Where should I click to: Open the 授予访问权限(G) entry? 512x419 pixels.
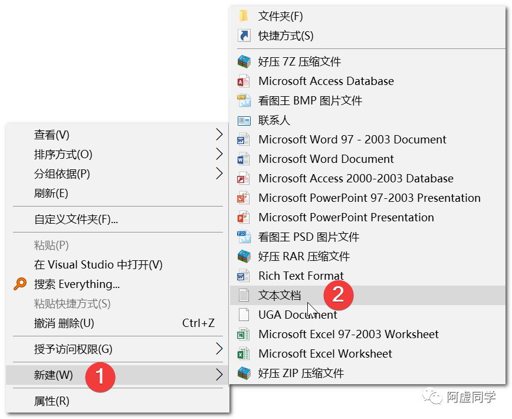tap(117, 349)
